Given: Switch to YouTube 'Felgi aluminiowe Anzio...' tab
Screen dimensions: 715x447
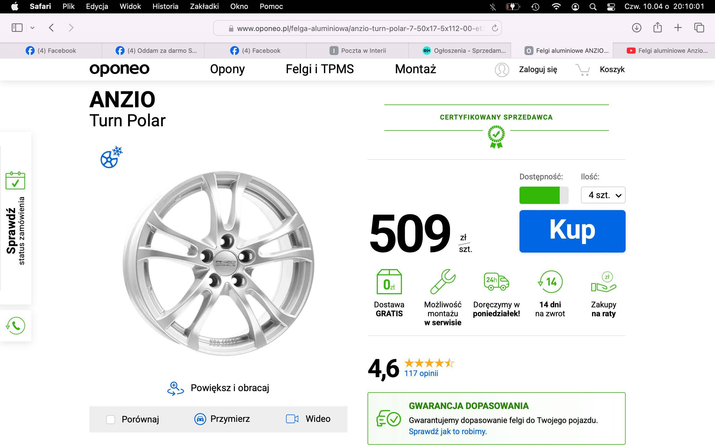Looking at the screenshot, I should (664, 51).
